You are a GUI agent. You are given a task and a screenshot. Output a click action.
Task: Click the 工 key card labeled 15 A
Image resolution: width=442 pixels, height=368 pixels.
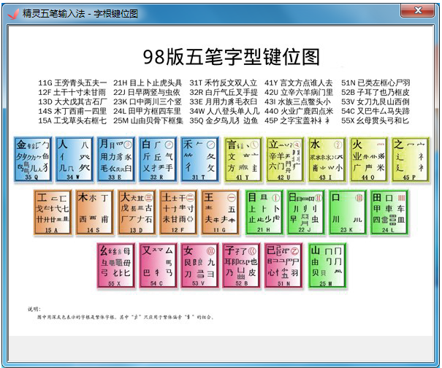pos(53,212)
